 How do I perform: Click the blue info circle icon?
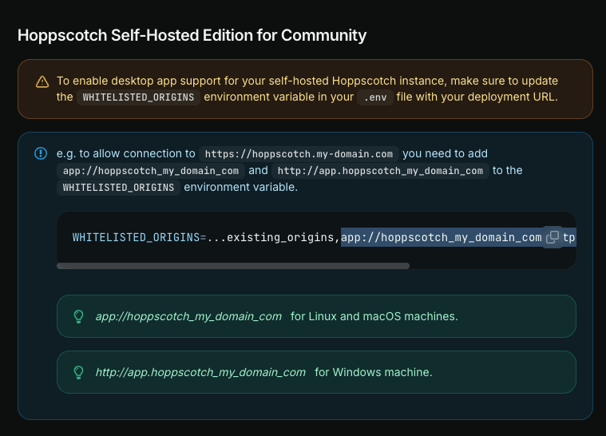[x=41, y=153]
